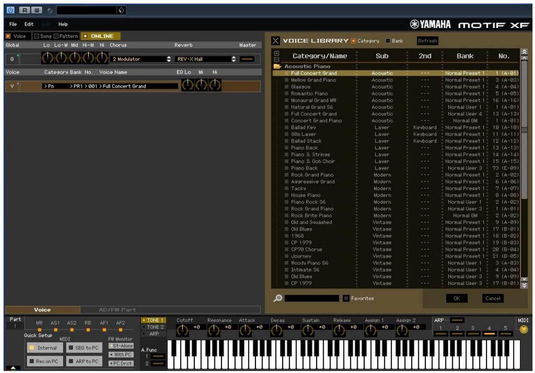Select the Mellow Grand Piano voice row
This screenshot has height=373, width=535.
tap(396, 80)
